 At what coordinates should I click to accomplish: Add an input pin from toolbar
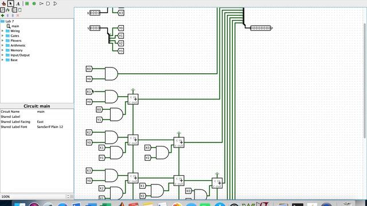(x=27, y=3)
